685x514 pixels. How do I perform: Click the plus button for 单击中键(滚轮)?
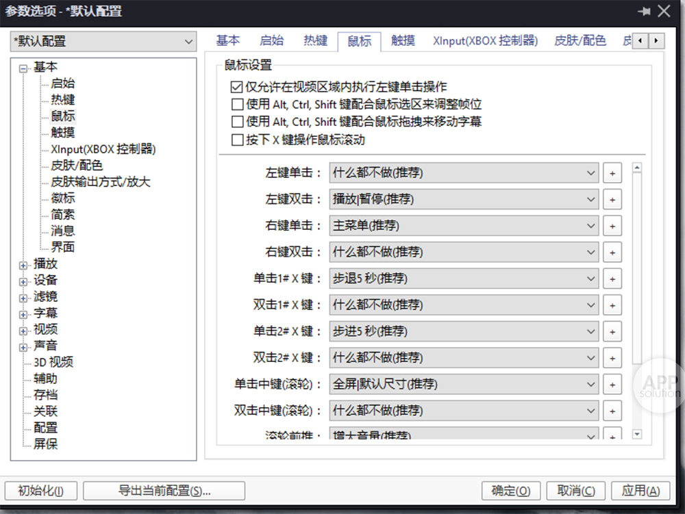pos(612,385)
